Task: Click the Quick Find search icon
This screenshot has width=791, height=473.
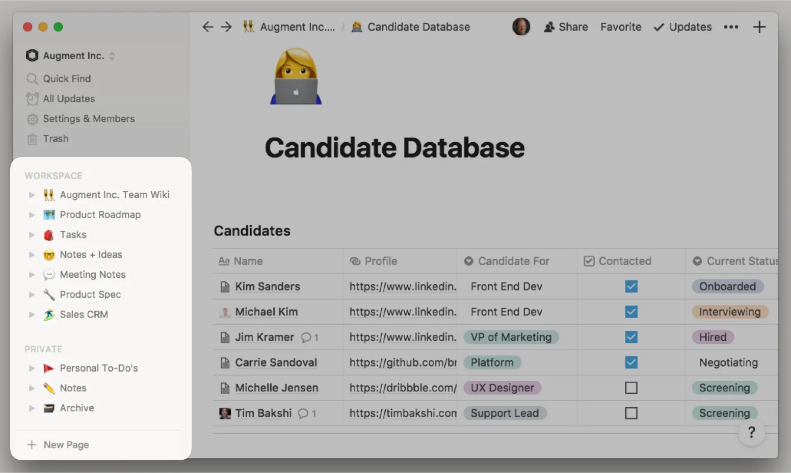Action: 32,79
